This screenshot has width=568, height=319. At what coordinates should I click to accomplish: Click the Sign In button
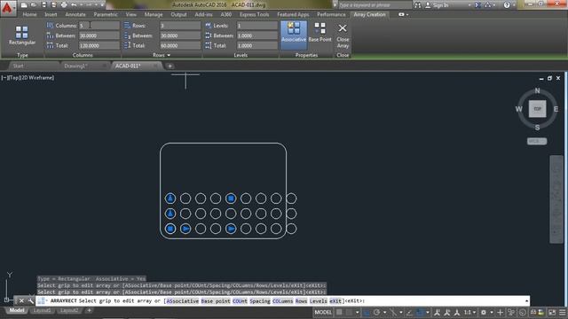coord(437,5)
